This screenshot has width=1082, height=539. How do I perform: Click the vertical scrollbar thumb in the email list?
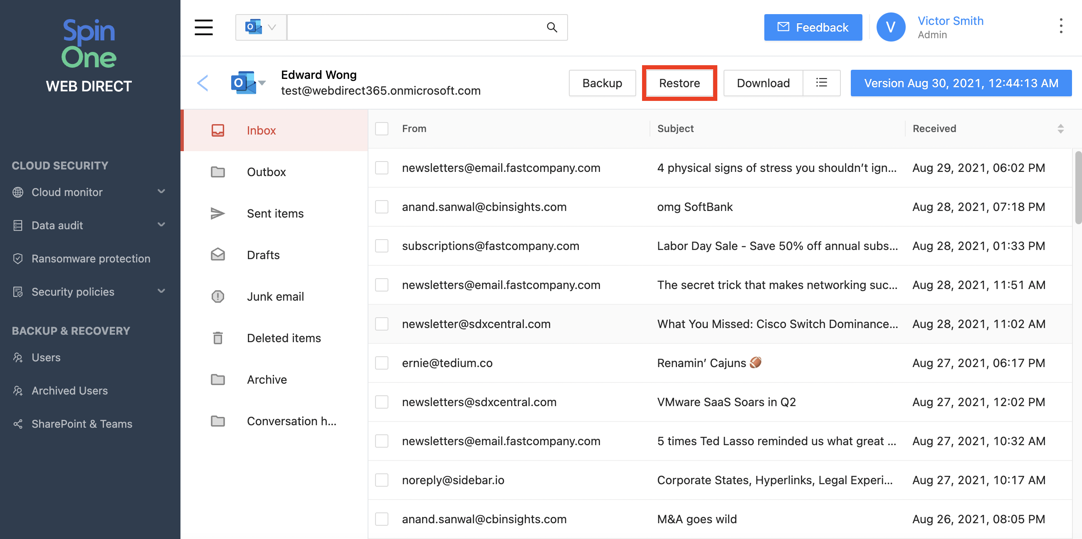click(x=1078, y=188)
